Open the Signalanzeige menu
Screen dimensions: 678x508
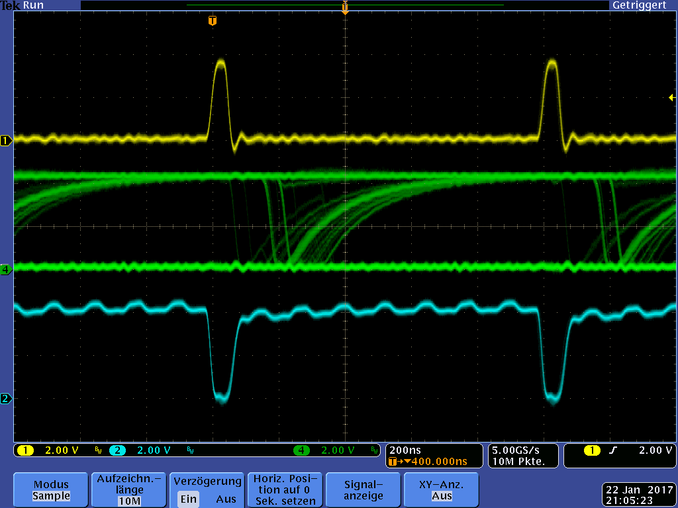[363, 489]
